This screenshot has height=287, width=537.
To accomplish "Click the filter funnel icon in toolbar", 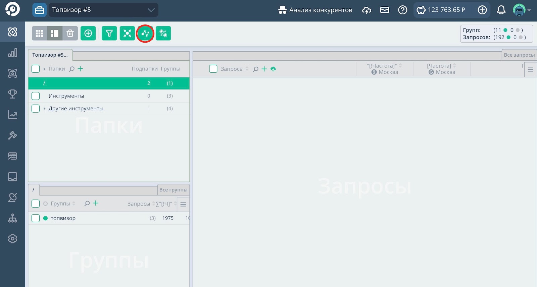I will (109, 33).
